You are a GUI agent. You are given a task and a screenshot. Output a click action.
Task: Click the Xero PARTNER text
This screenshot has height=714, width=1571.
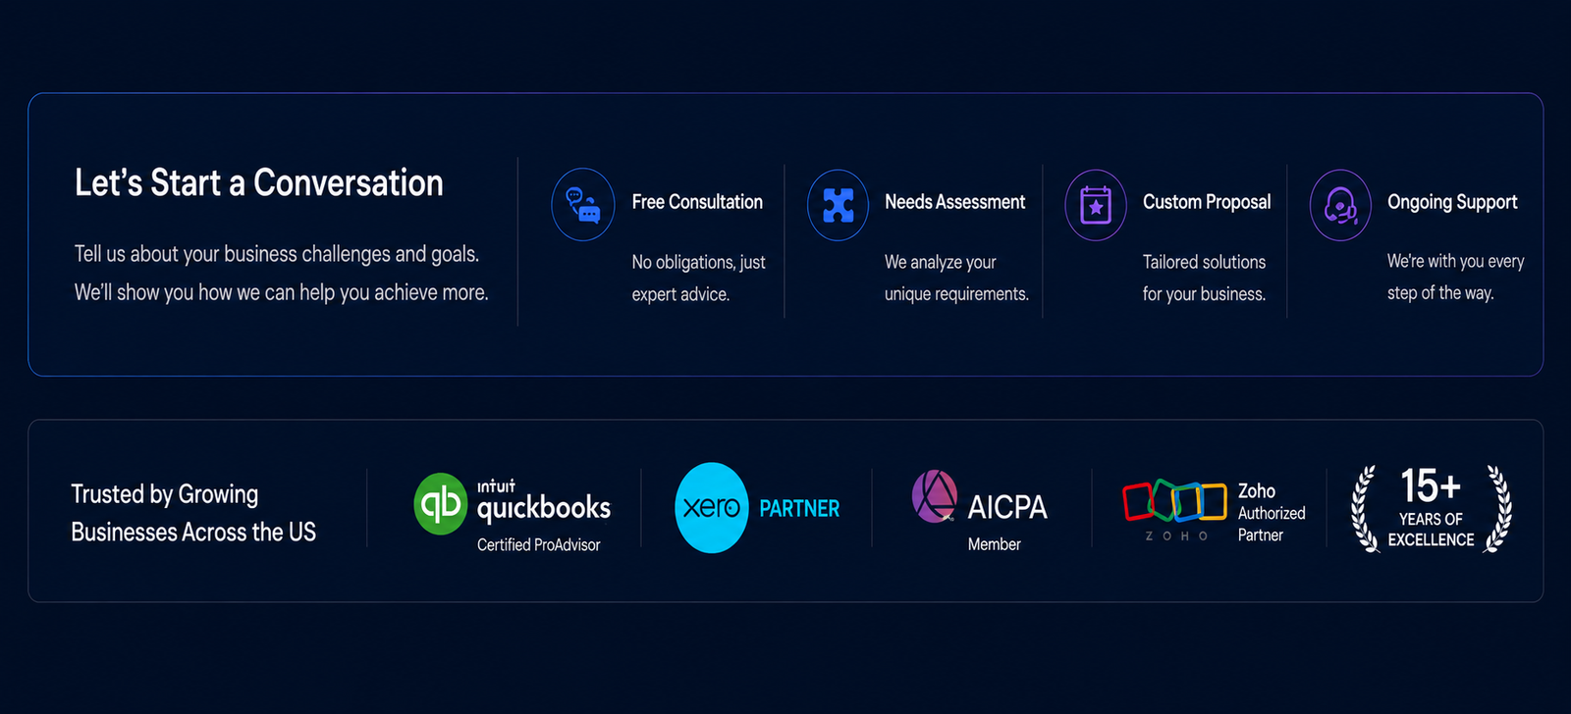tap(799, 508)
